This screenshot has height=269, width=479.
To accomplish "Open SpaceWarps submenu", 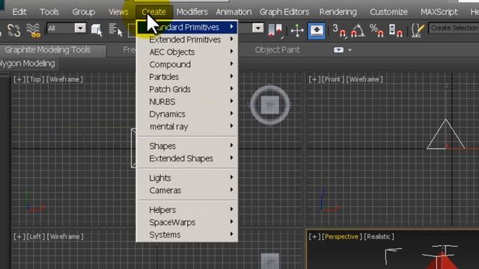I will coord(187,223).
